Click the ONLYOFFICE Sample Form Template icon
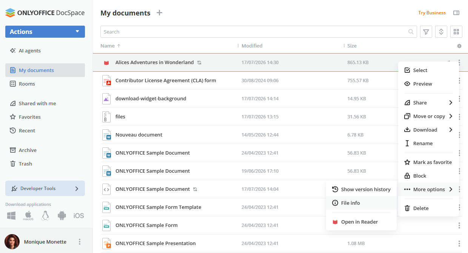 (107, 207)
